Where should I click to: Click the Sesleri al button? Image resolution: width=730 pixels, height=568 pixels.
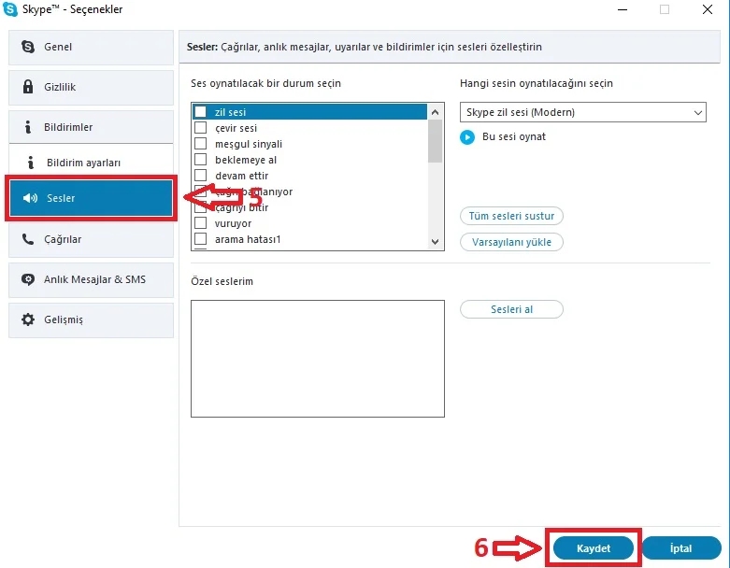point(511,309)
